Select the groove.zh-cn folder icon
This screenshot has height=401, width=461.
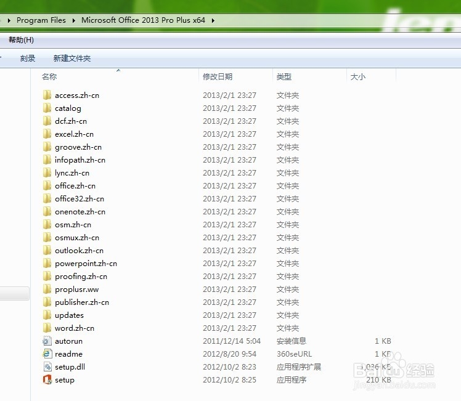click(47, 147)
